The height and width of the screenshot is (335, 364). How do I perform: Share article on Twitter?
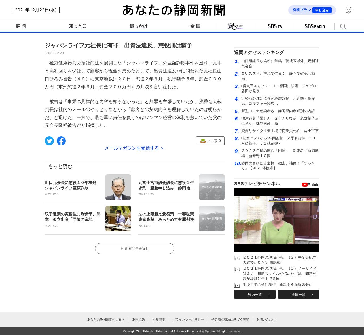coord(49,141)
